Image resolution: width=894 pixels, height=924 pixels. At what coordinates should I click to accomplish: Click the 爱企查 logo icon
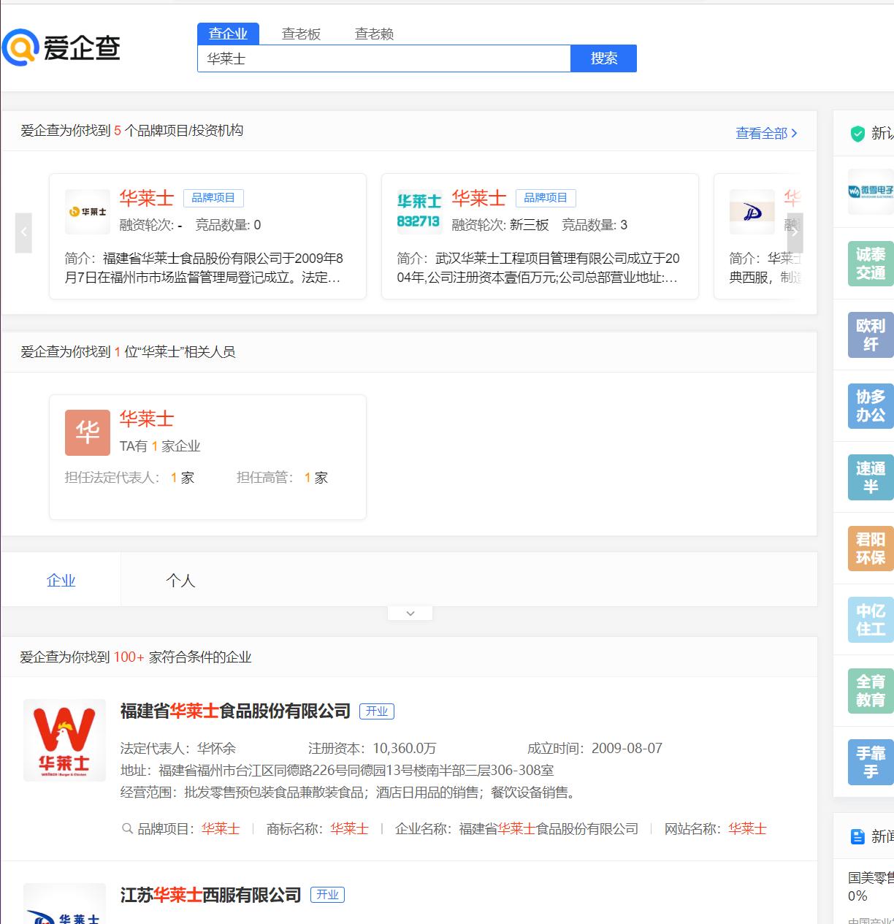[x=20, y=48]
